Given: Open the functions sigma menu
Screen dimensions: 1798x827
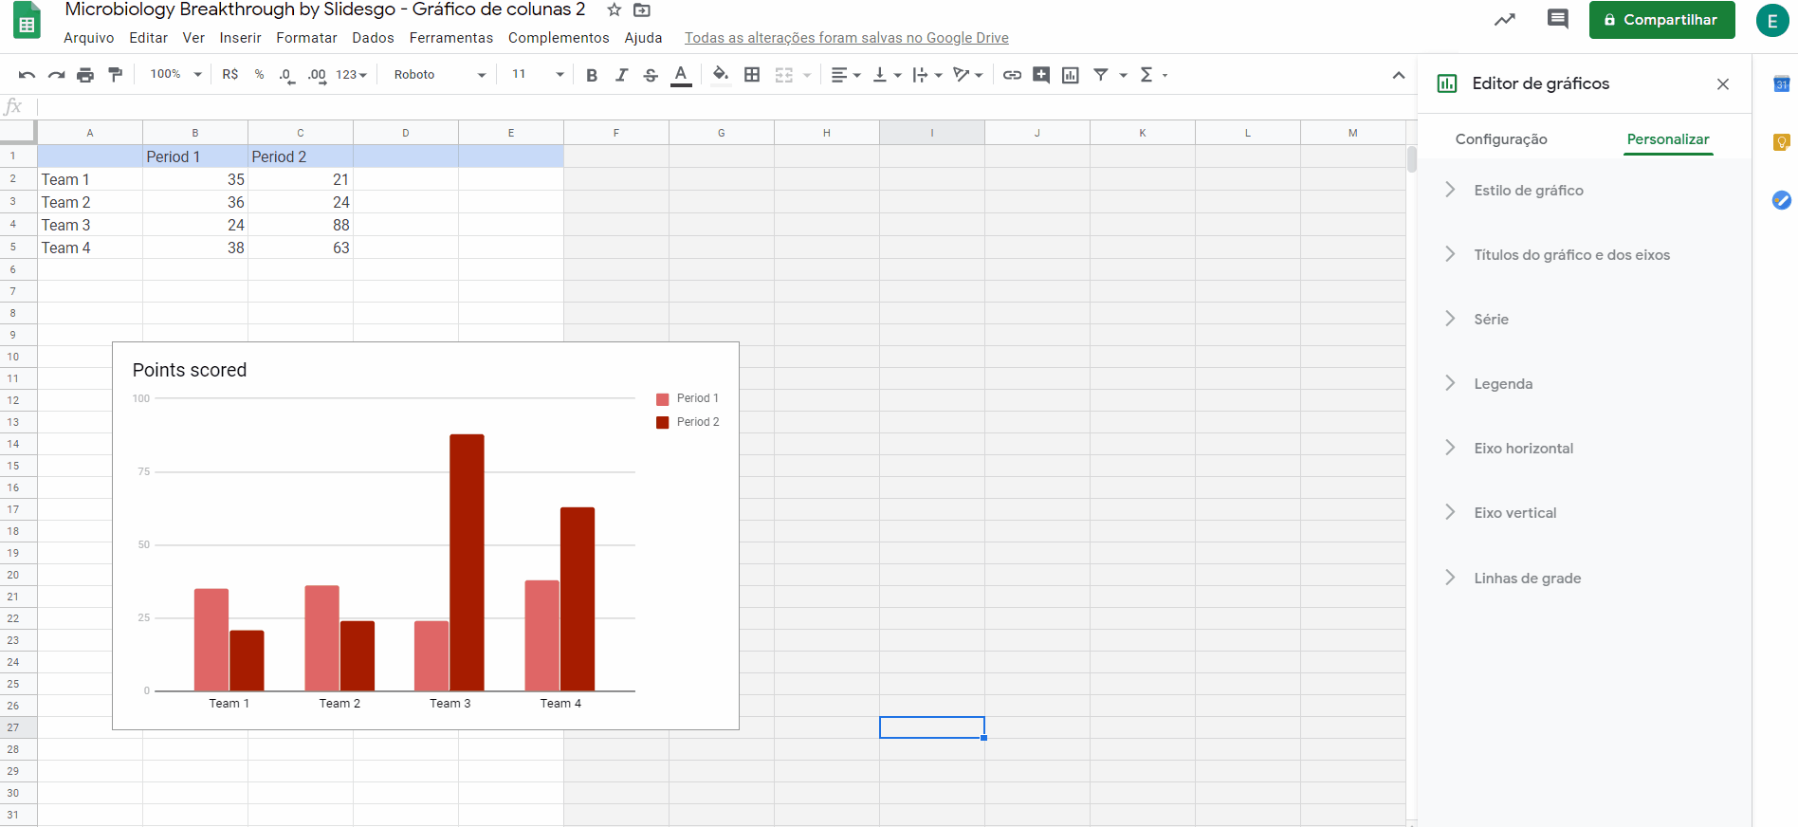Looking at the screenshot, I should [1152, 75].
